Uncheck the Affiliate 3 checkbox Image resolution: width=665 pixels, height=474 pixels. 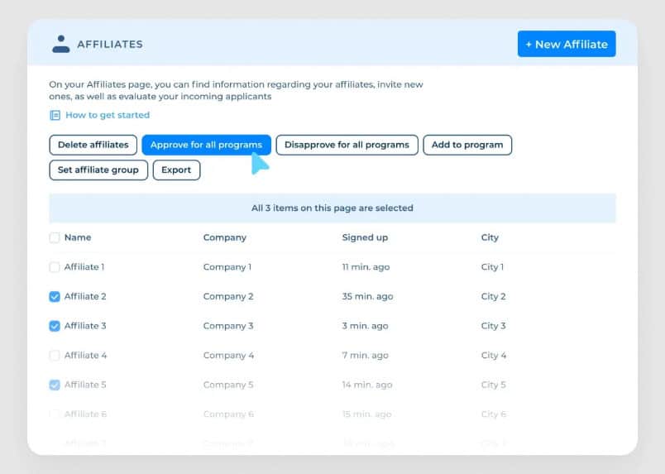click(55, 326)
